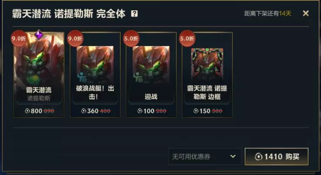The image size is (321, 175).
Task: Click the coupon dropdown chevron arrow
Action: pos(233,157)
